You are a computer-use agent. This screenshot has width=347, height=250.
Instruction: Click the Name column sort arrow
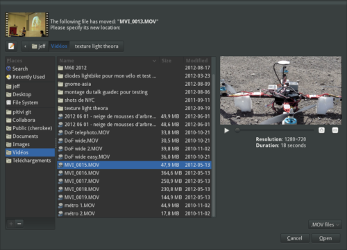point(154,61)
